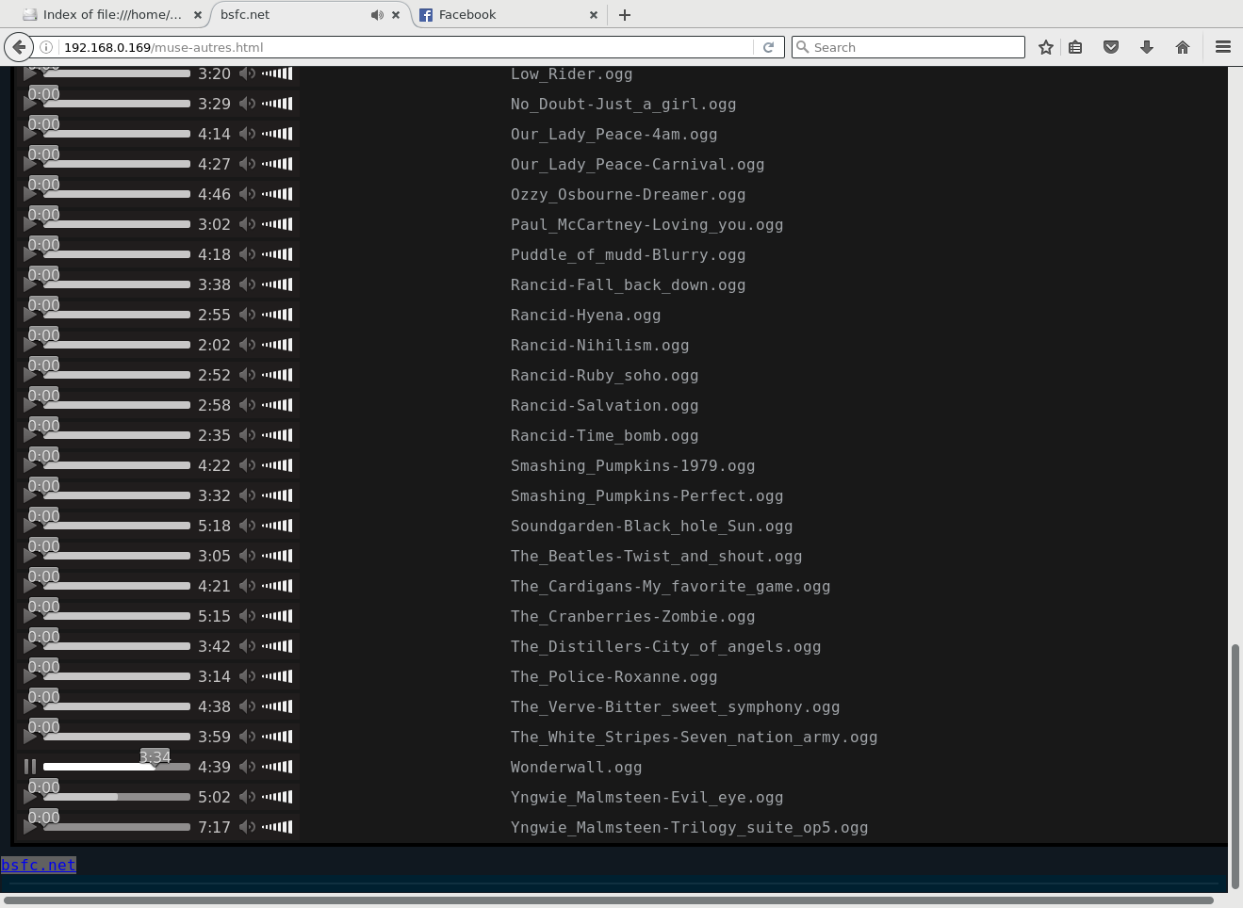Viewport: 1243px width, 908px height.
Task: Play the Puddle_of_mudd-Blurry.ogg track
Action: [x=30, y=254]
